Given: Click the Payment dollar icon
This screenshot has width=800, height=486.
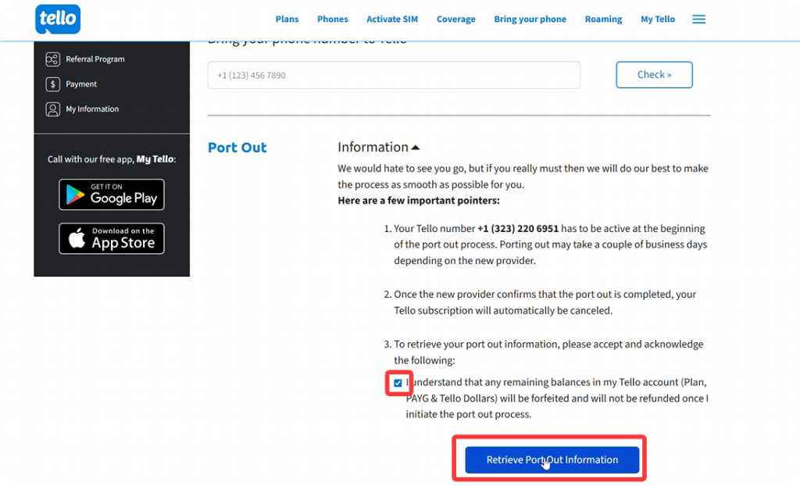Looking at the screenshot, I should [52, 84].
